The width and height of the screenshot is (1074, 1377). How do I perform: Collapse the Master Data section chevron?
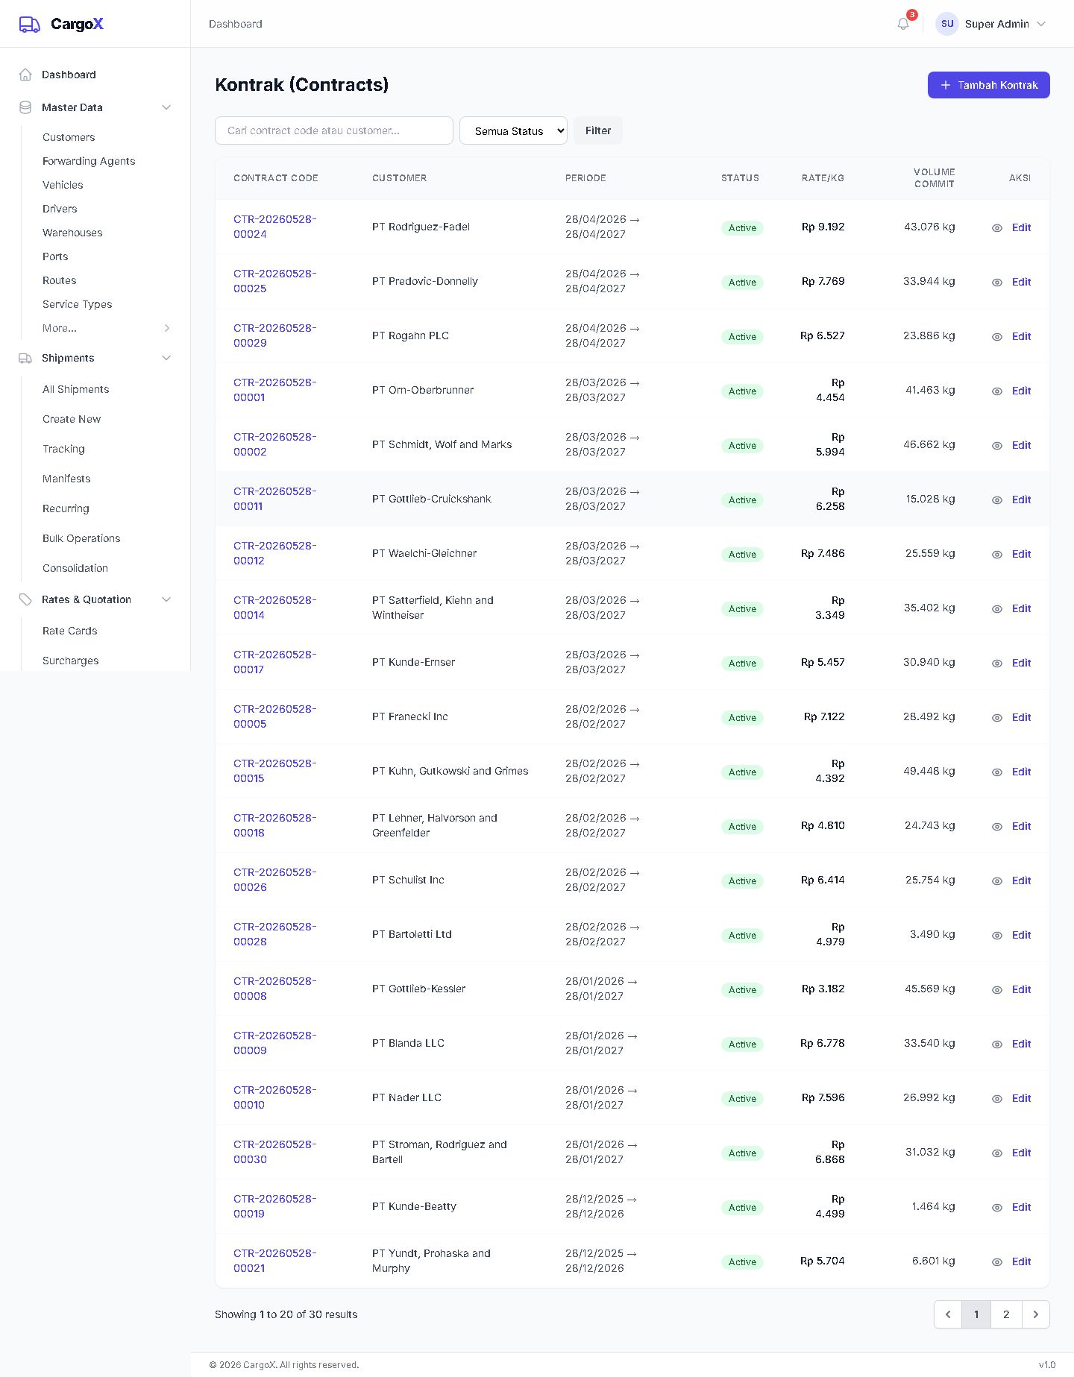click(166, 107)
